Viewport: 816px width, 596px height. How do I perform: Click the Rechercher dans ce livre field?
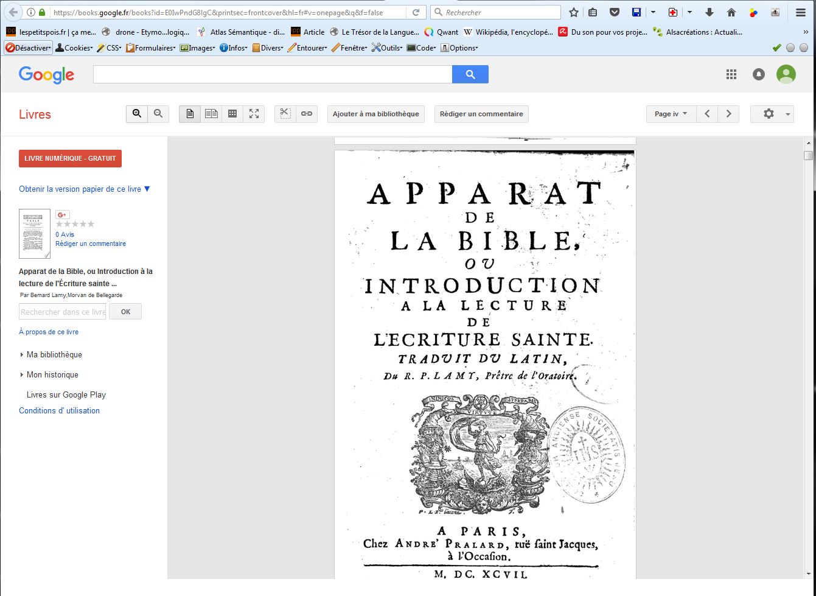pyautogui.click(x=63, y=312)
